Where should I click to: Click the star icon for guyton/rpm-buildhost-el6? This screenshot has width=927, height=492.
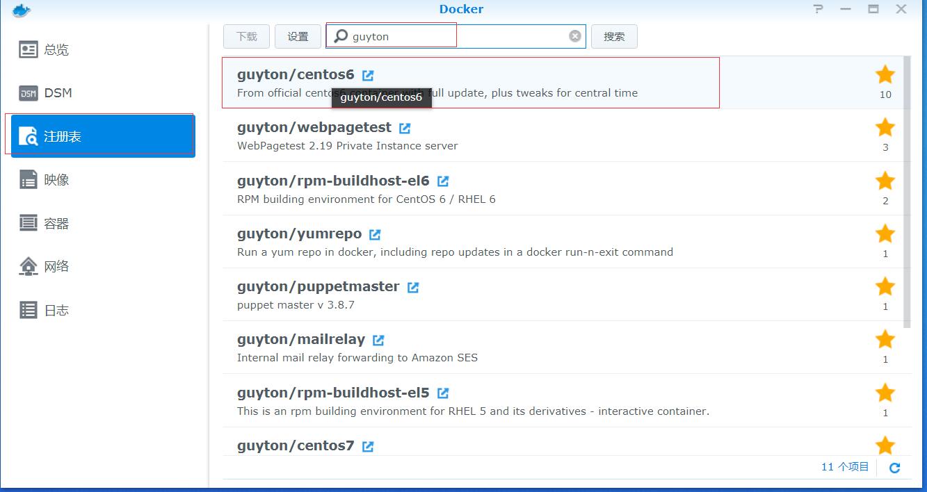885,181
